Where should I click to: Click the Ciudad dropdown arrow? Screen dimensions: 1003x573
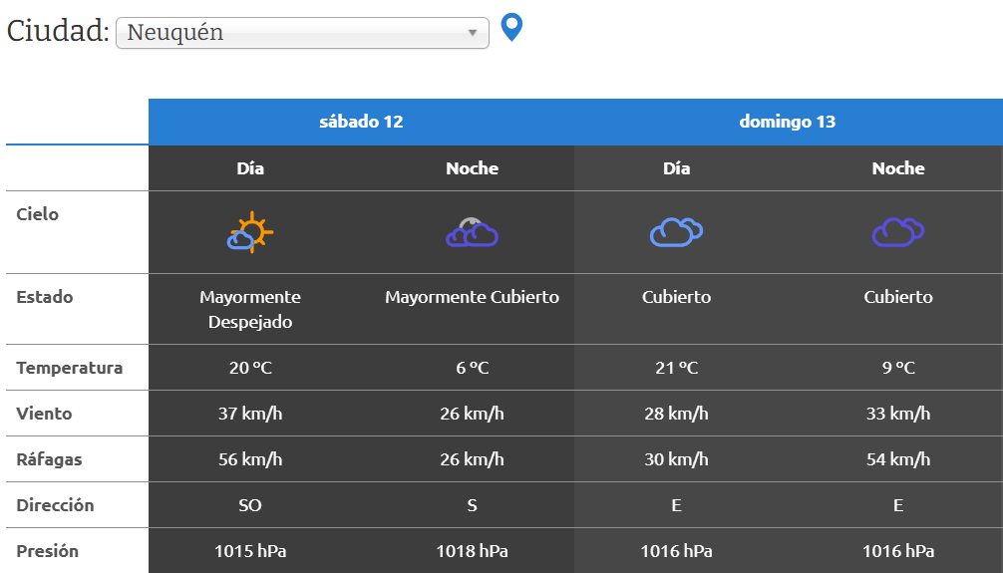(473, 33)
